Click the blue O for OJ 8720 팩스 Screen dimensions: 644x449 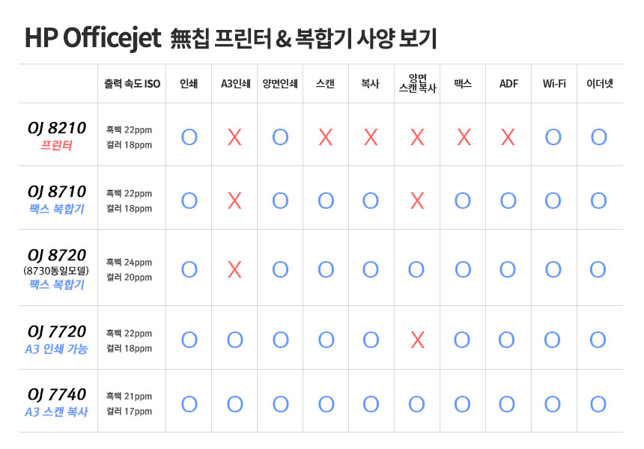click(x=463, y=269)
